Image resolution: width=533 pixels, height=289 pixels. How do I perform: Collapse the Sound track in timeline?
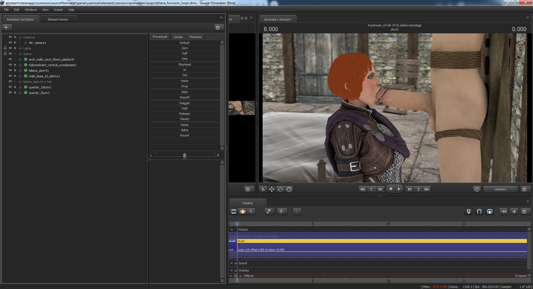click(232, 263)
